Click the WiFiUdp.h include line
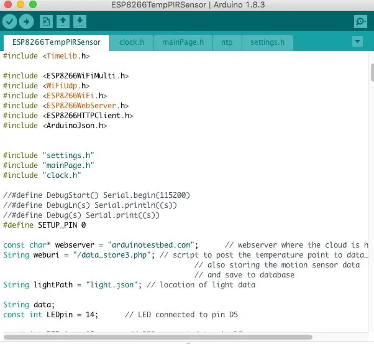The width and height of the screenshot is (374, 344). click(47, 86)
